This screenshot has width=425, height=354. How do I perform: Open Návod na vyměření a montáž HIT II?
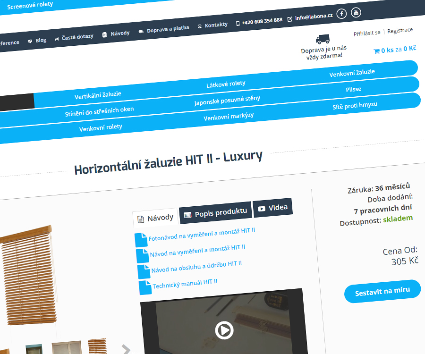(x=197, y=251)
